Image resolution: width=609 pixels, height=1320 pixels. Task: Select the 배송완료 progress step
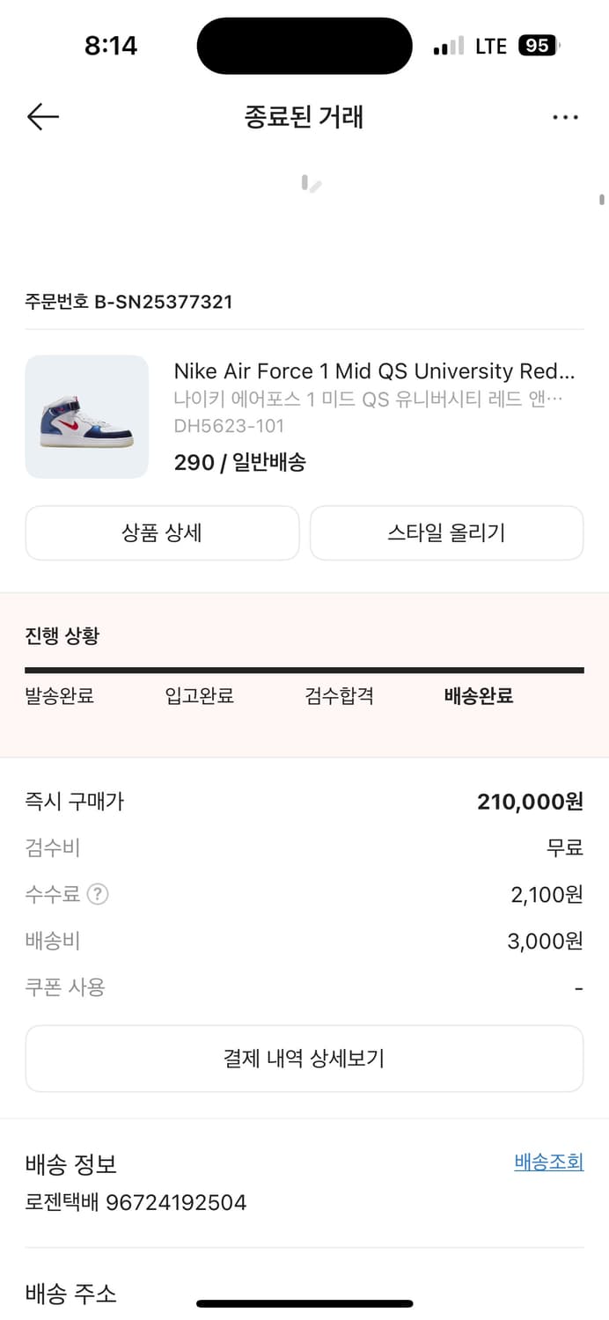pyautogui.click(x=478, y=695)
